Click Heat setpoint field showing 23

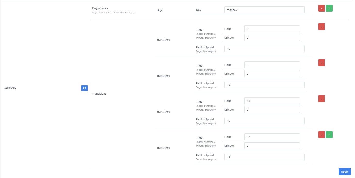click(x=264, y=157)
